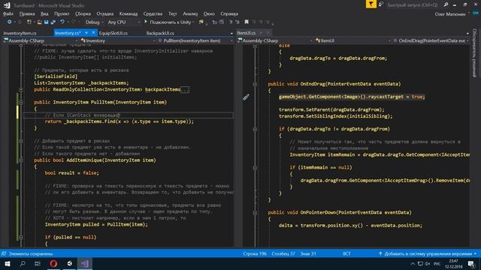Click Visual Studio icon on taskbar

85,263
